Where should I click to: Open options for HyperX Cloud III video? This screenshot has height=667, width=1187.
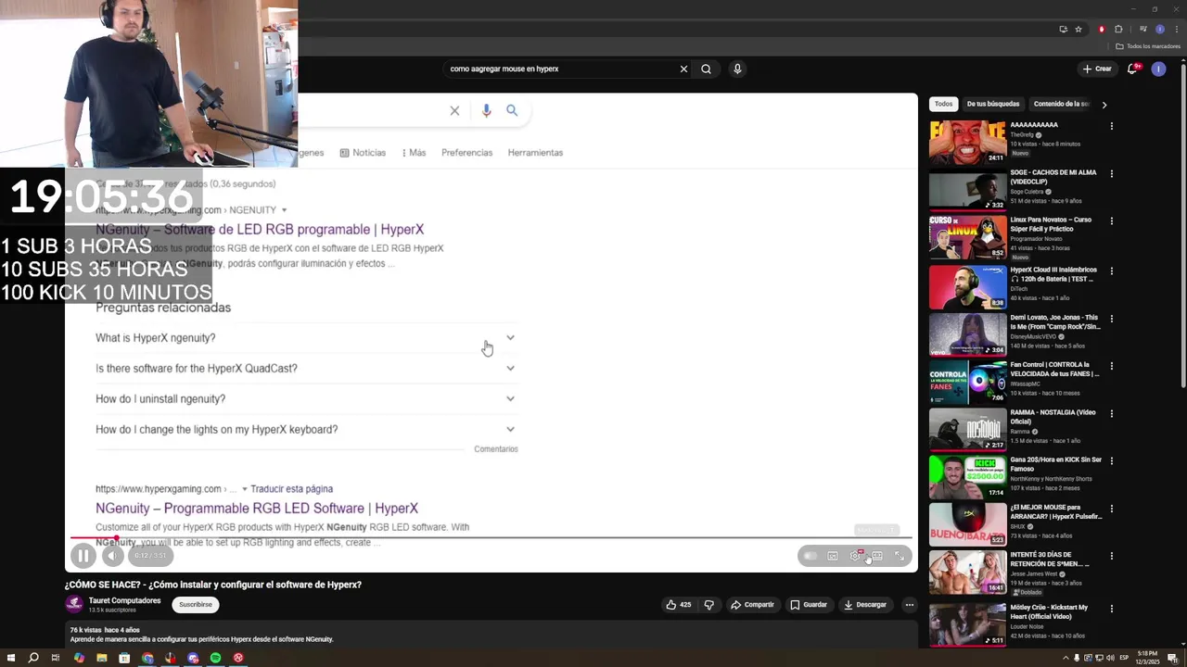point(1111,271)
